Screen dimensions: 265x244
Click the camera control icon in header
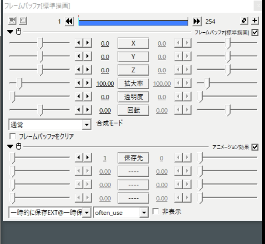(12, 21)
